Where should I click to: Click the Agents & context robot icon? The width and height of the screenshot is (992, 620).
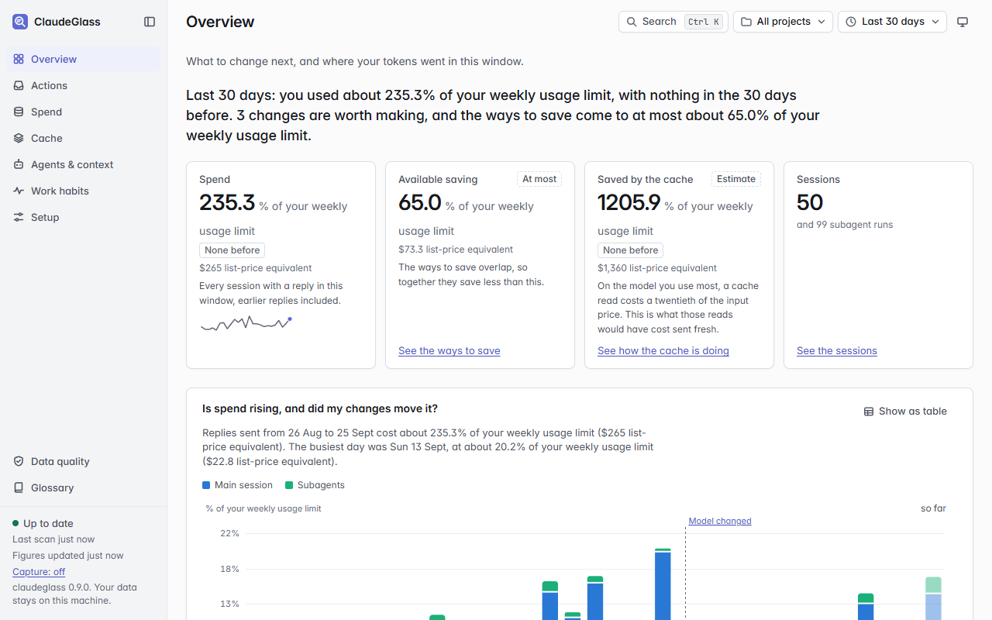[19, 164]
